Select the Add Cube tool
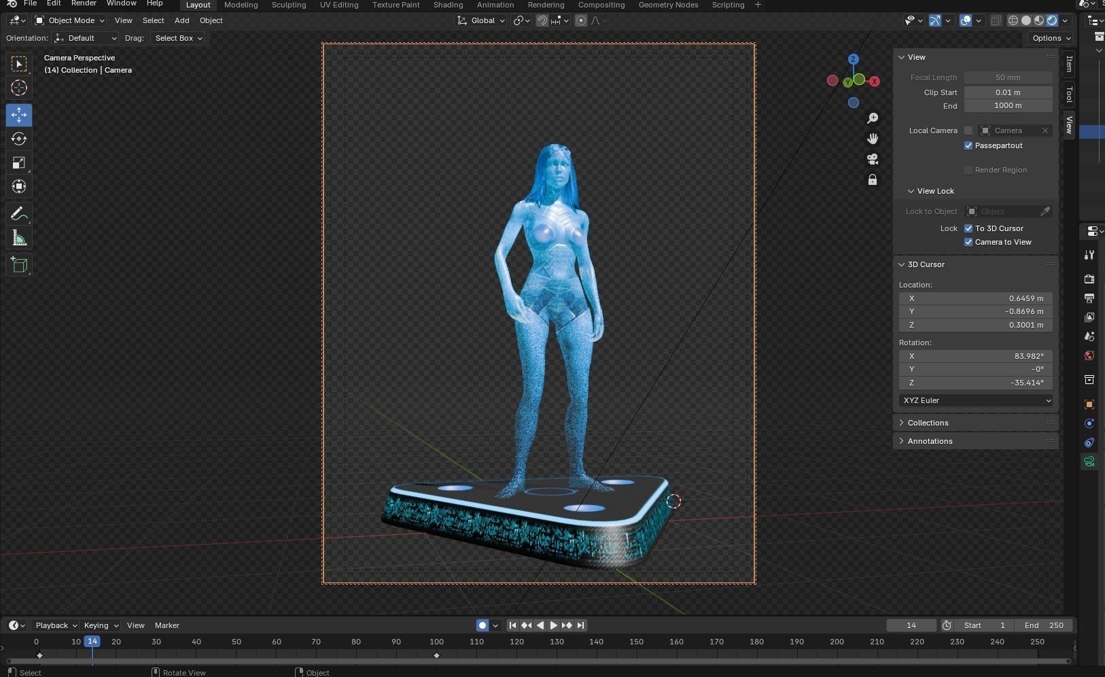 (x=19, y=264)
